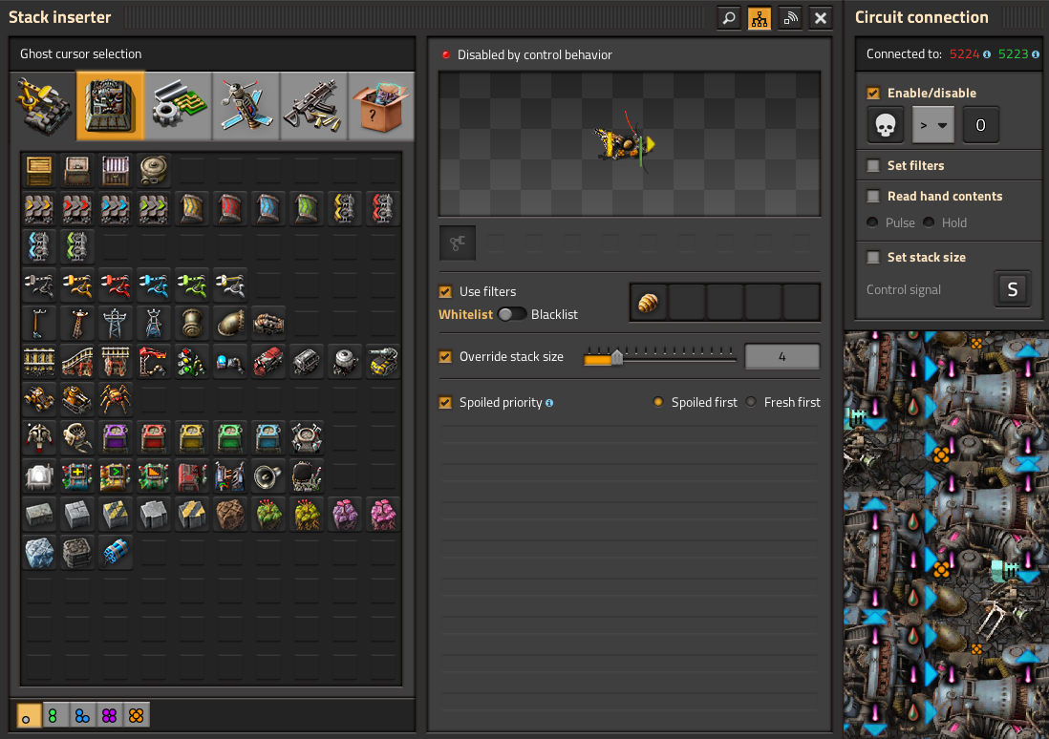Click the S control signal slot
This screenshot has width=1049, height=739.
tap(1012, 289)
